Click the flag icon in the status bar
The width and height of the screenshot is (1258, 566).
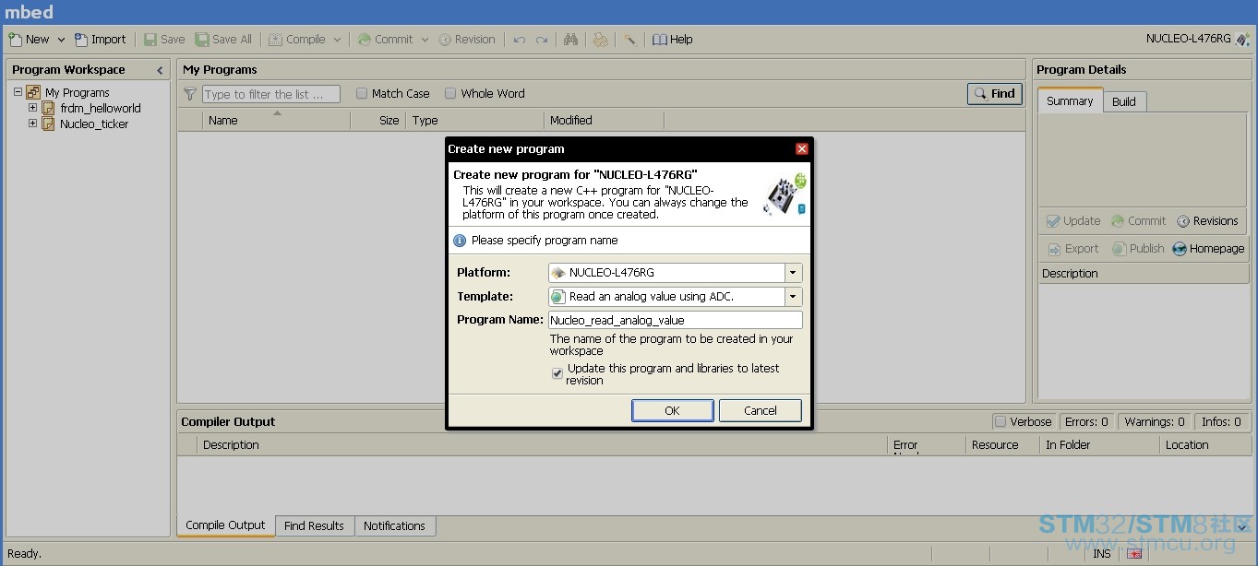pos(1134,553)
